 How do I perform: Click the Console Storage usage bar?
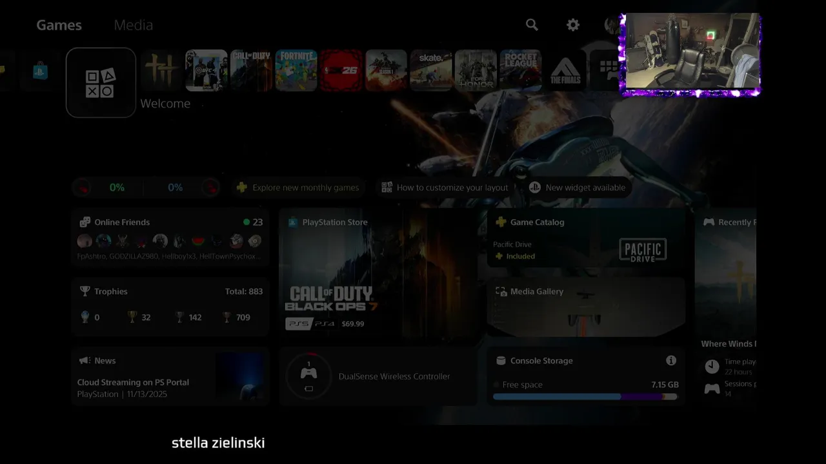585,397
